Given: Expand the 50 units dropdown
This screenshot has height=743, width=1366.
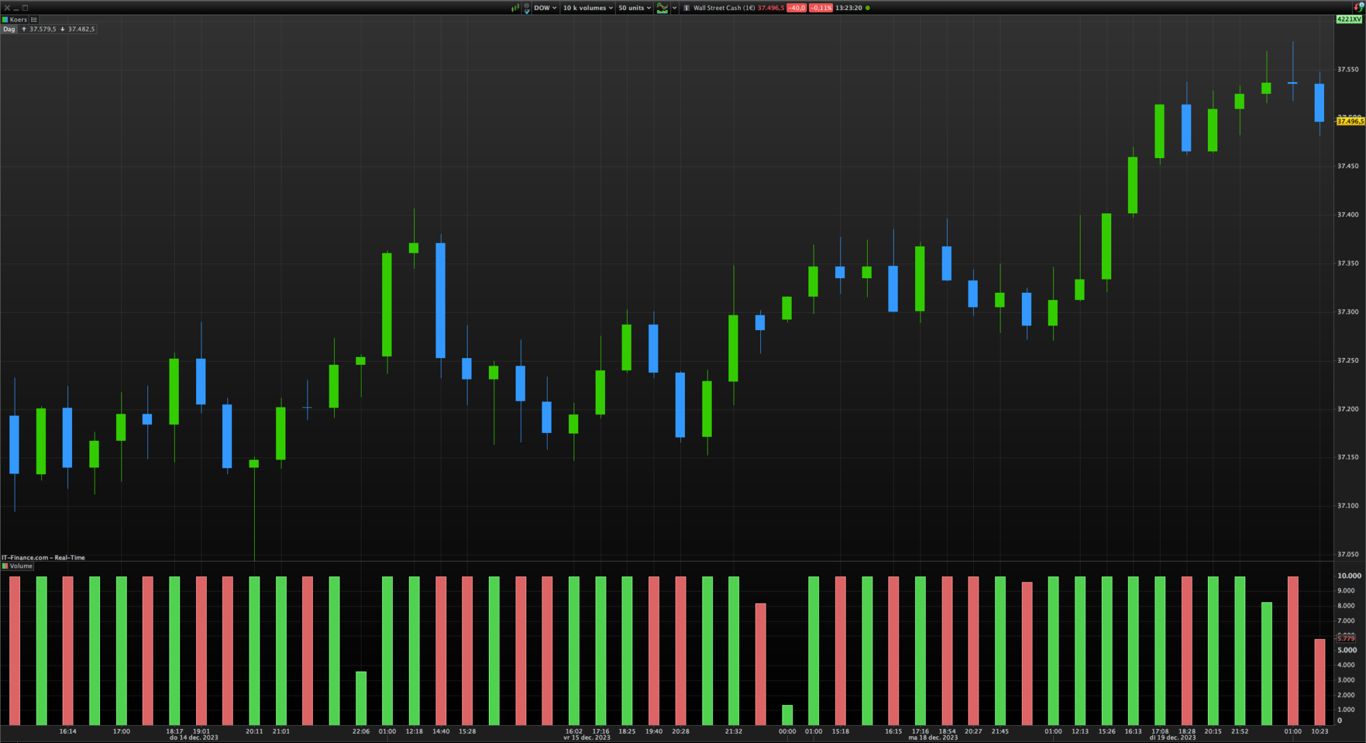Looking at the screenshot, I should pos(634,8).
